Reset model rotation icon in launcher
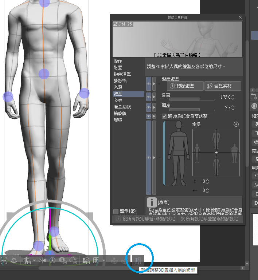The height and width of the screenshot is (280, 258). click(x=73, y=260)
